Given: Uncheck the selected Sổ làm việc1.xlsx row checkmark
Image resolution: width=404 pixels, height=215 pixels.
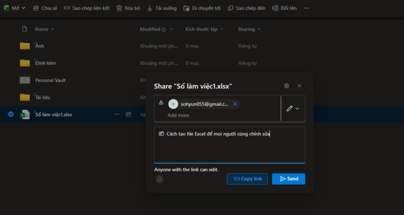Looking at the screenshot, I should tap(11, 114).
